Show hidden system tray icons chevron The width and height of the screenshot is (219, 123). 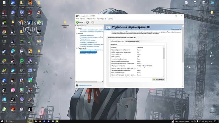(192, 121)
